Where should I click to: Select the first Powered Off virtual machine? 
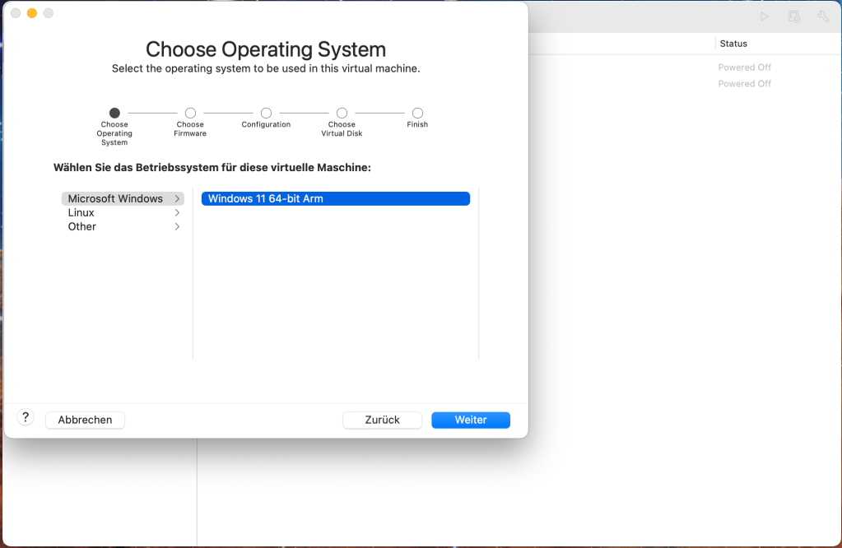tap(744, 67)
